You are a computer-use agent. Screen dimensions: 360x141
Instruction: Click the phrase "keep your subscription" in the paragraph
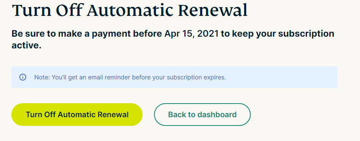[283, 34]
